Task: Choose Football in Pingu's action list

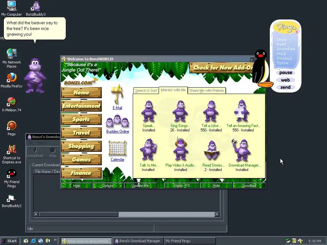Action: click(285, 58)
